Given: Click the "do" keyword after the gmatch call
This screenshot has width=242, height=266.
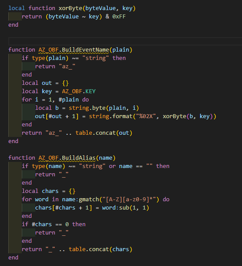Looking at the screenshot, I should (166, 199).
